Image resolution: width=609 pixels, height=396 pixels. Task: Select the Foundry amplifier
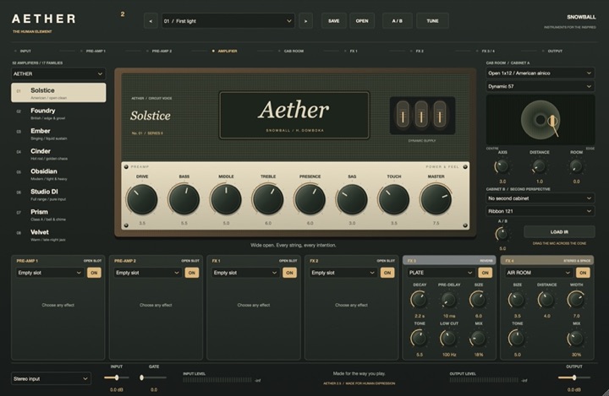58,113
